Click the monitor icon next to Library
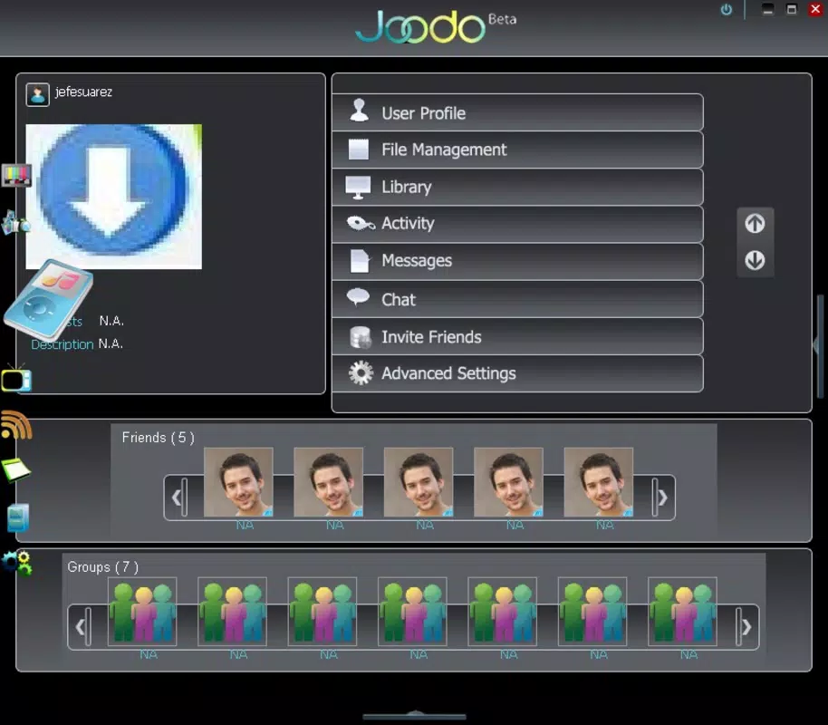This screenshot has width=828, height=725. (358, 188)
